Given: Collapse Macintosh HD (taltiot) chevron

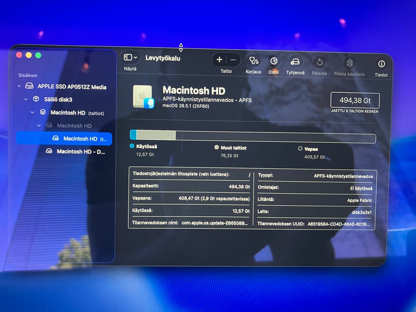Looking at the screenshot, I should pyautogui.click(x=32, y=112).
